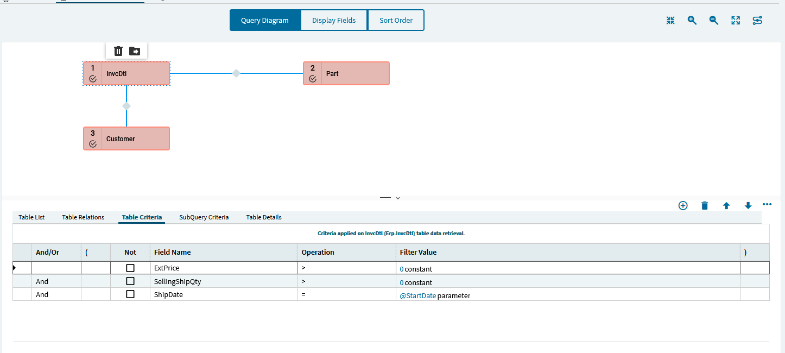Click the check icon on Customer node
Screen dimensions: 785x353
pos(93,144)
